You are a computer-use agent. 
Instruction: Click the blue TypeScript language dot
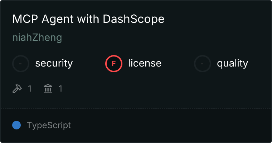coord(16,125)
